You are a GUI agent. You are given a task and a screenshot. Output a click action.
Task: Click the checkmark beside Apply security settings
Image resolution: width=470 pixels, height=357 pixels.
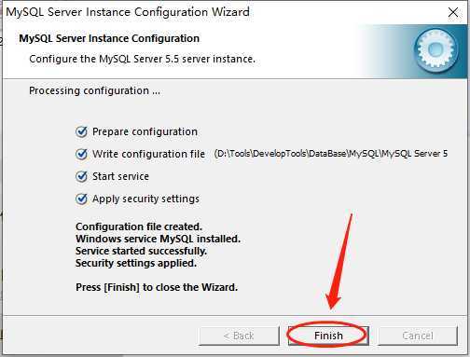pyautogui.click(x=81, y=199)
